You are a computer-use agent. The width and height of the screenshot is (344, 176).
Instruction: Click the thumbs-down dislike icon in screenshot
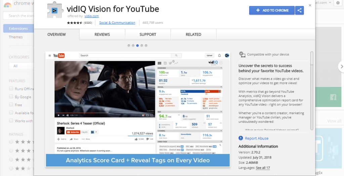(x=148, y=139)
